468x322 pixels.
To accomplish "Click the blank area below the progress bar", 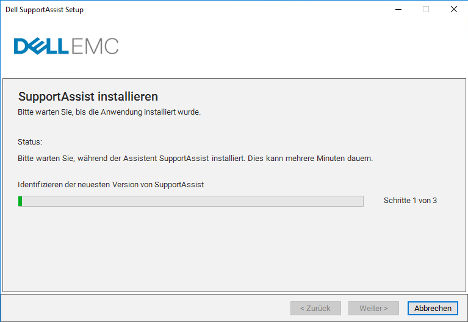I will 234,249.
